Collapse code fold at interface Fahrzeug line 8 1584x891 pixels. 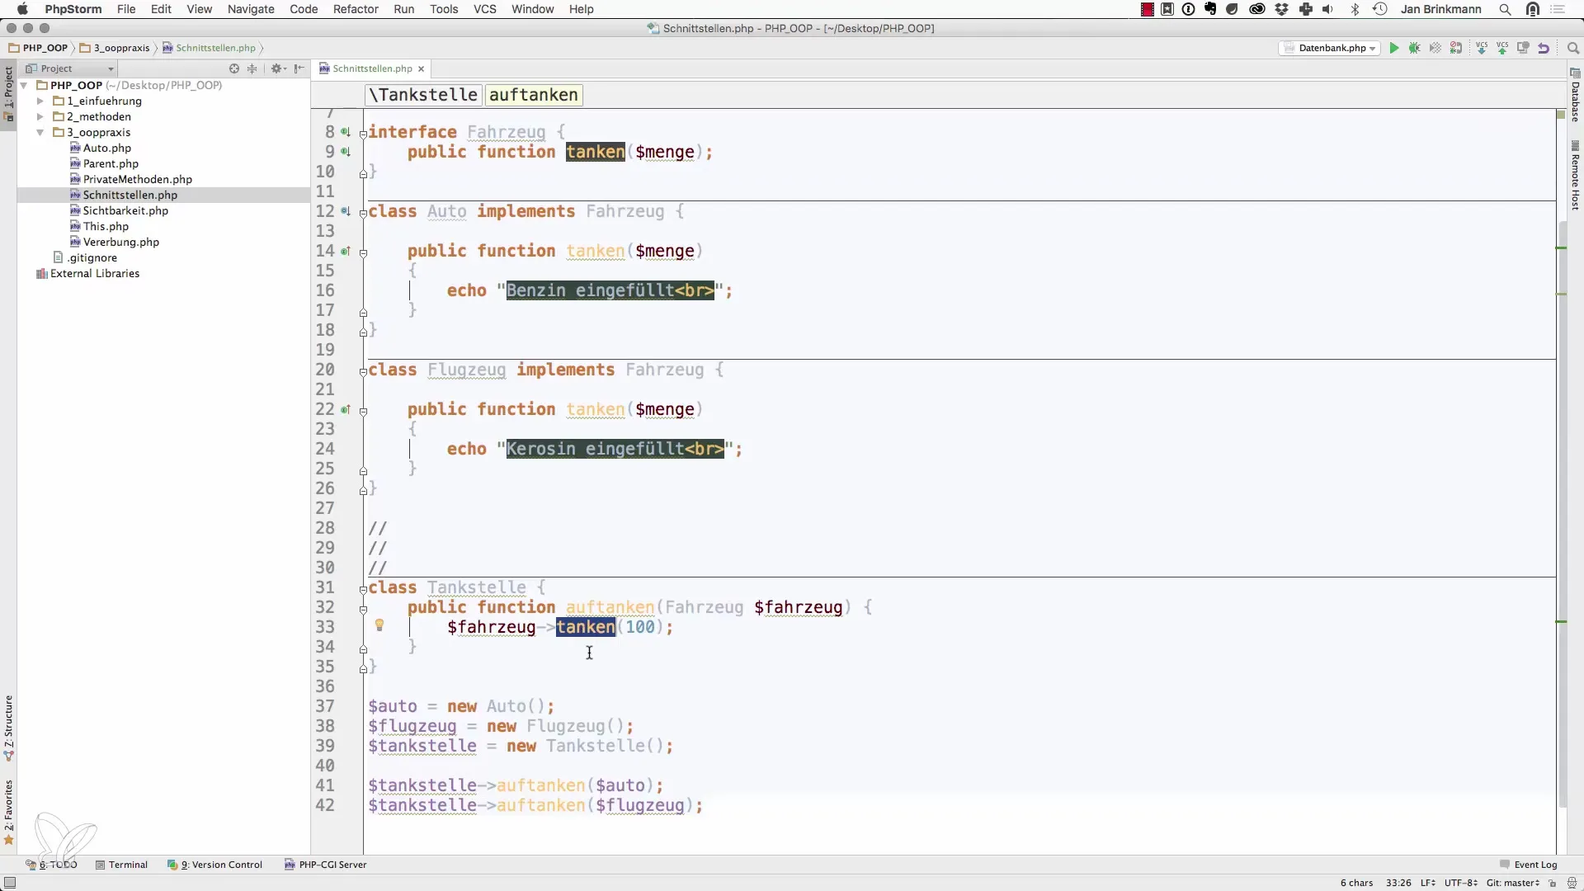tap(363, 134)
